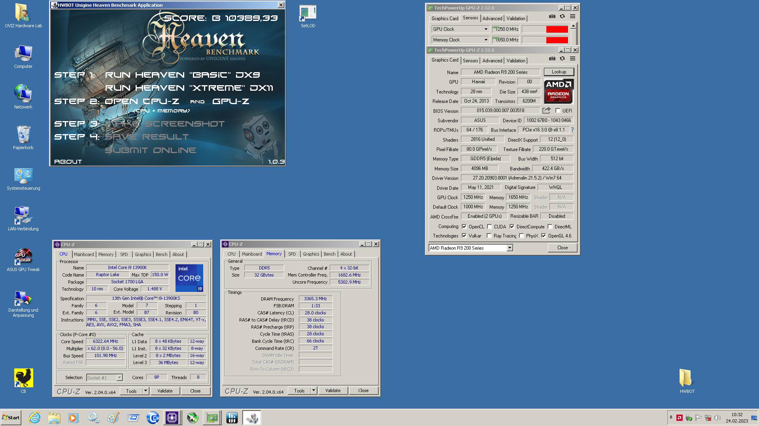Click the refresh icon in GPU-Z Sensors window
This screenshot has width=759, height=426.
coord(562,17)
